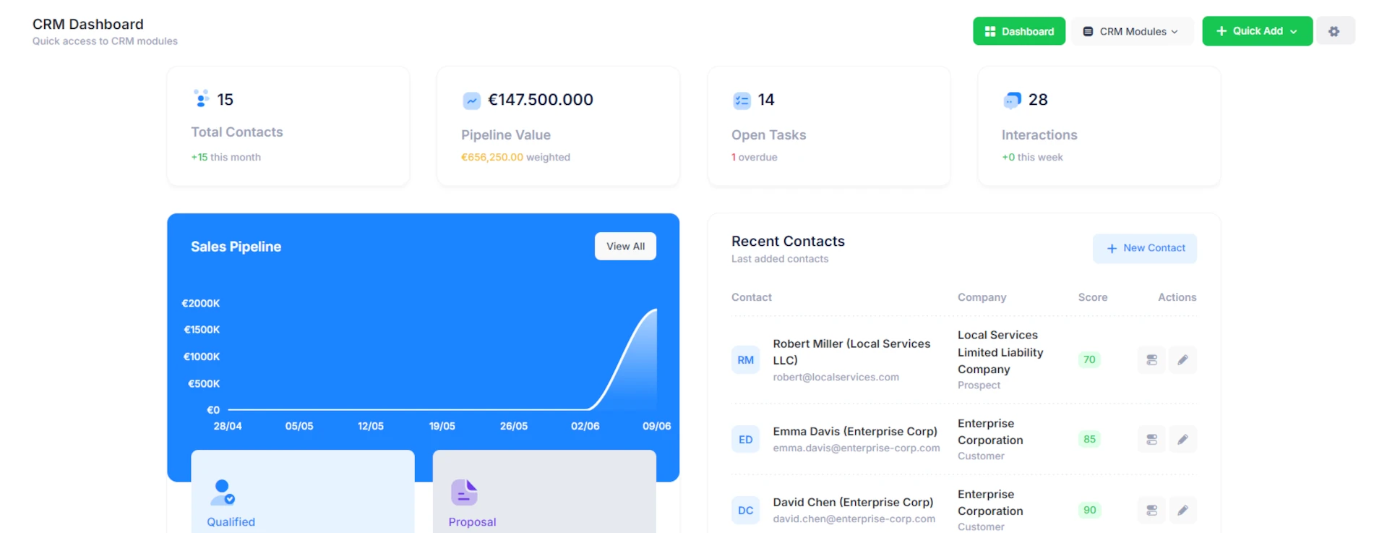Viewport: 1387px width, 533px height.
Task: Edit David Chen with pencil icon
Action: (x=1182, y=510)
